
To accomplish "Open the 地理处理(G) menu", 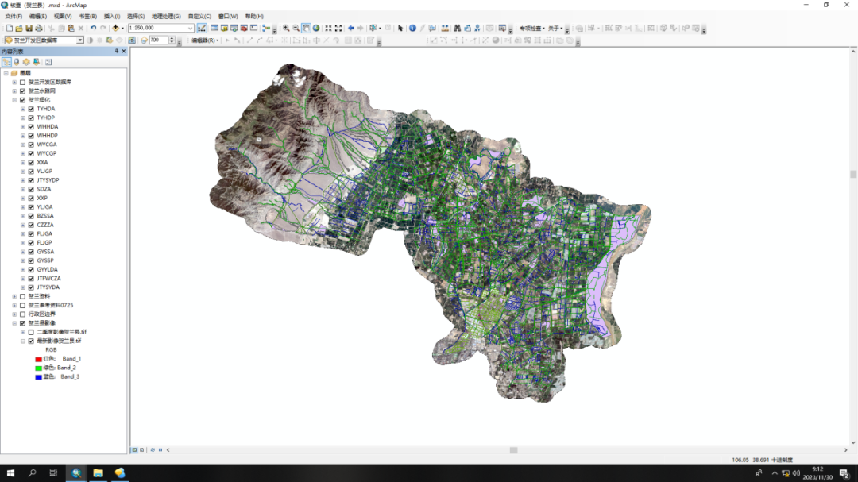I will [x=166, y=17].
